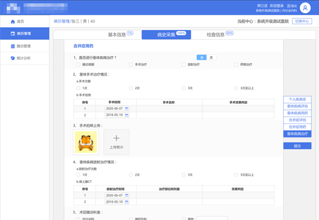Click the 切换中心 button
The height and width of the screenshot is (220, 319).
[x=302, y=21]
